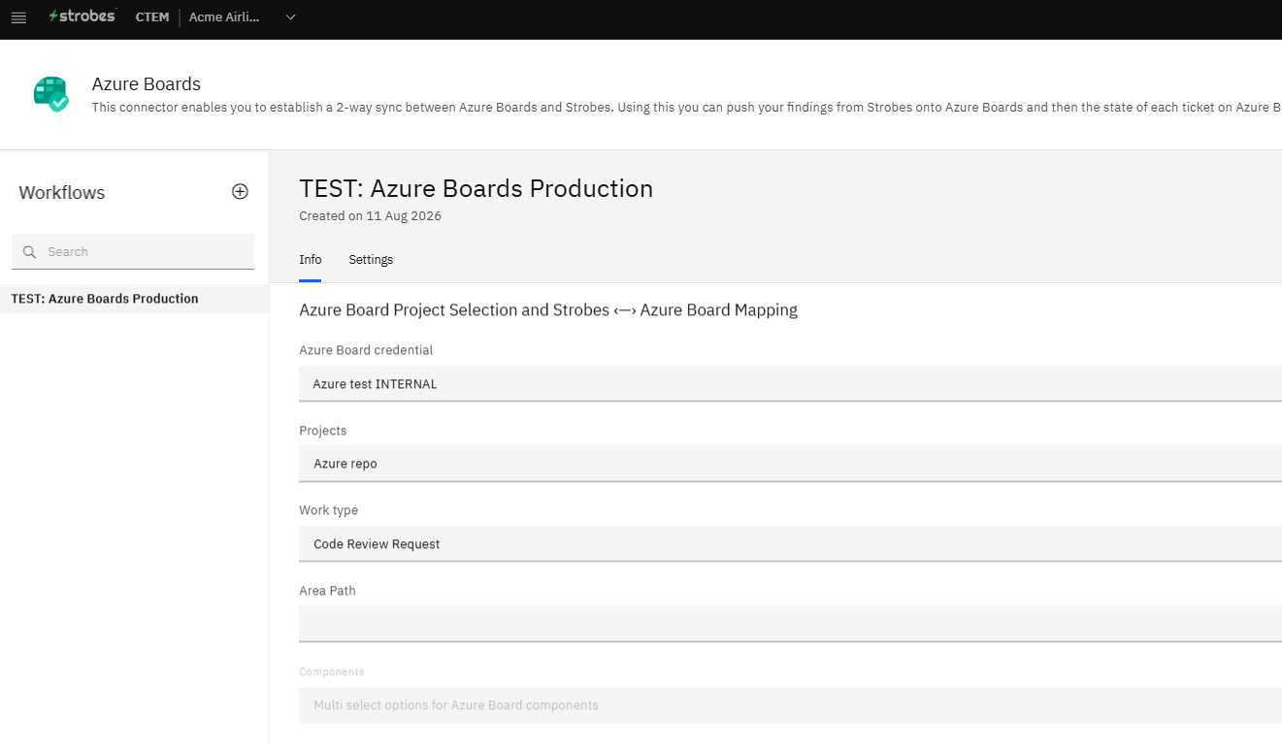Click the Acme Airlines organization name
The height and width of the screenshot is (744, 1282).
224,17
